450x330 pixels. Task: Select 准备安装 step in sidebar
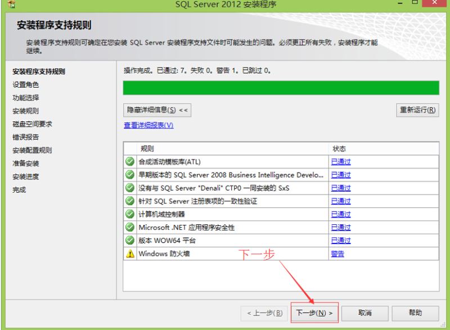point(25,164)
